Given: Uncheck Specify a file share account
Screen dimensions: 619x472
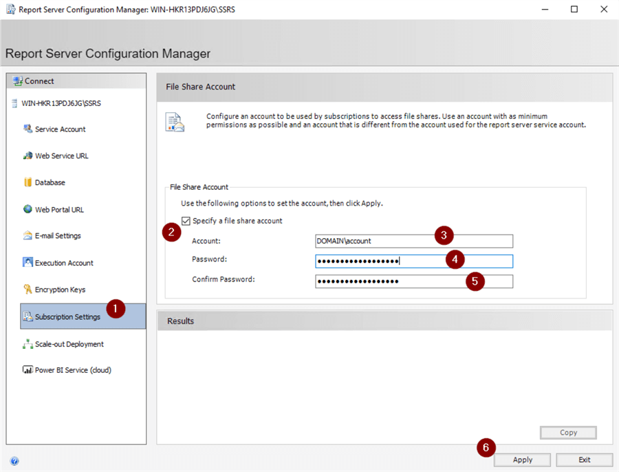Looking at the screenshot, I should tap(186, 221).
